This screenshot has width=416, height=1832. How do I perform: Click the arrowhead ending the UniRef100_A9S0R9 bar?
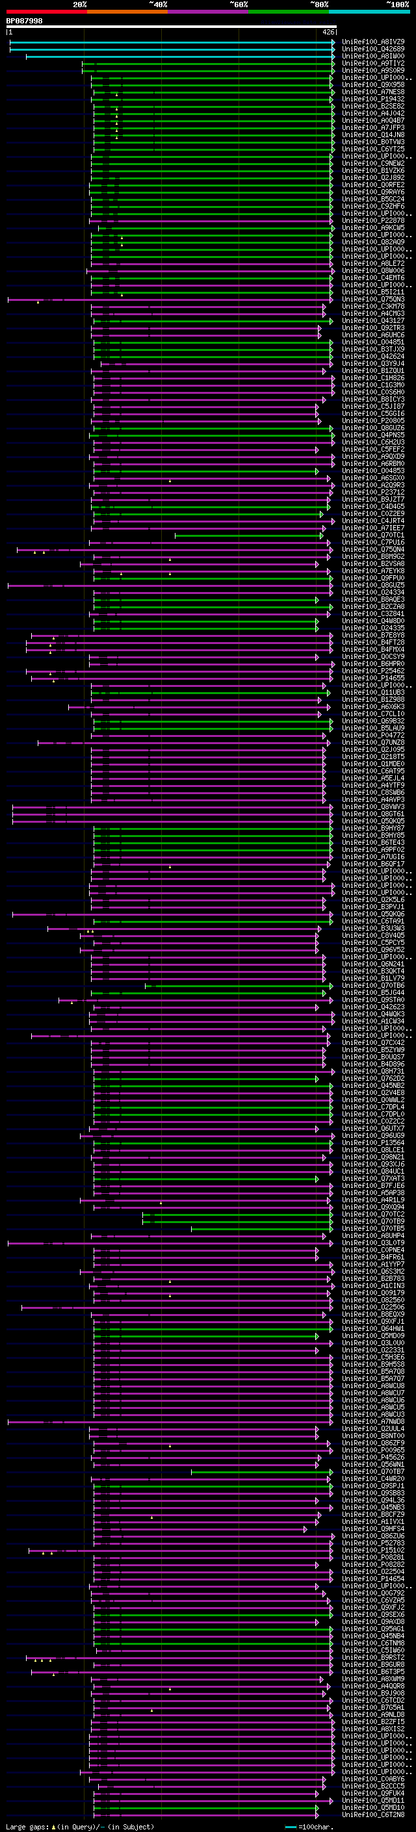pos(333,70)
